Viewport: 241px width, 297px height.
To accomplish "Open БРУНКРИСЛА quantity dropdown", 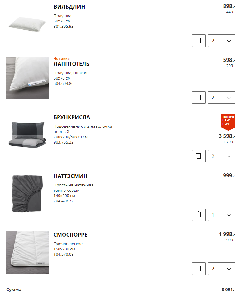I will (x=222, y=156).
